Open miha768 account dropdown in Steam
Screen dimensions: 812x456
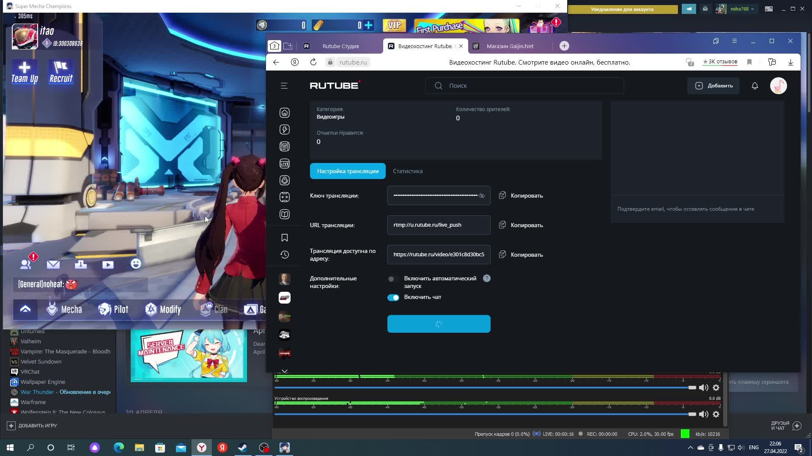[x=742, y=9]
